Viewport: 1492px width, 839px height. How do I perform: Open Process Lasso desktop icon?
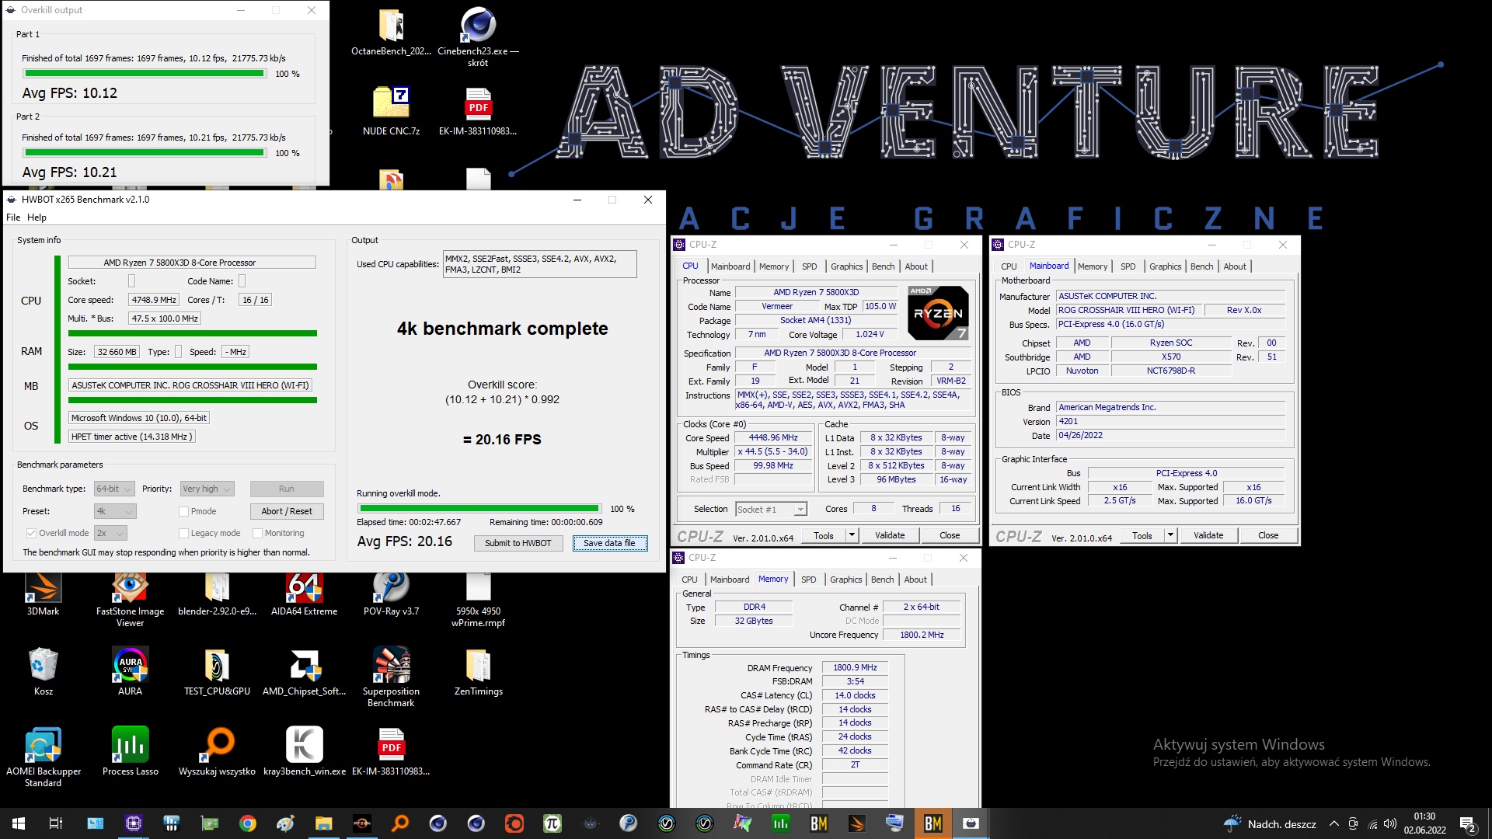tap(130, 751)
